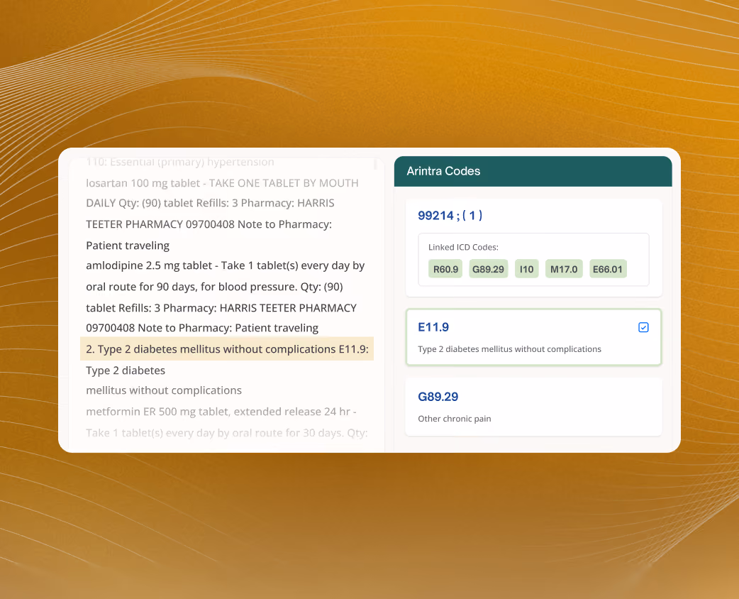Click the 'amlodipine 2.5 mg tablet' line

click(226, 265)
